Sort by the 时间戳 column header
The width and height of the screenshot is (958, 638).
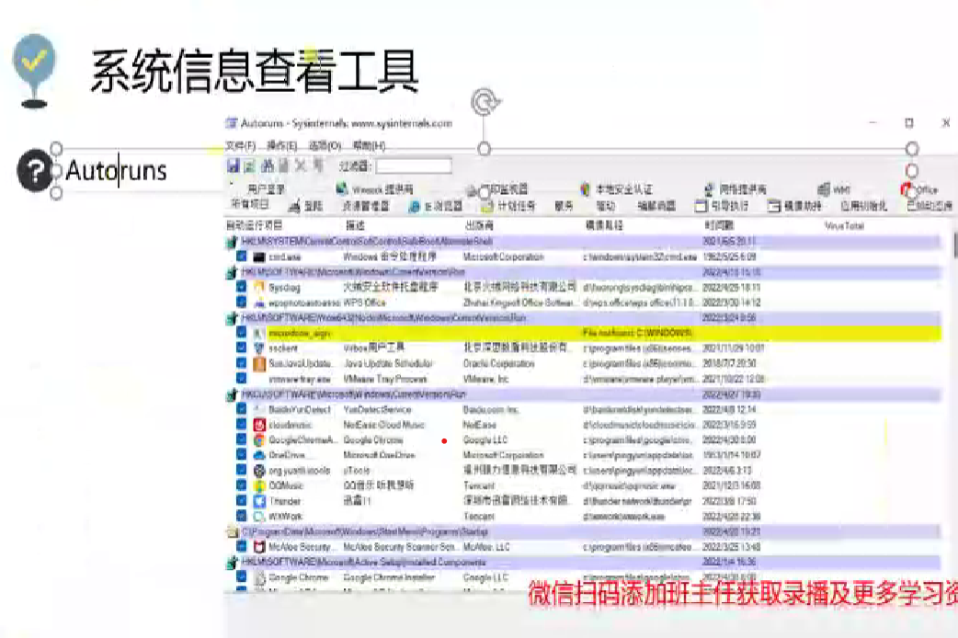(719, 225)
